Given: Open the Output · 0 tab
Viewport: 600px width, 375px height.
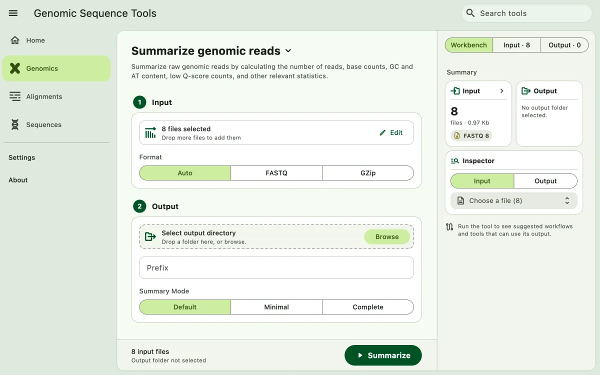Looking at the screenshot, I should [x=564, y=45].
